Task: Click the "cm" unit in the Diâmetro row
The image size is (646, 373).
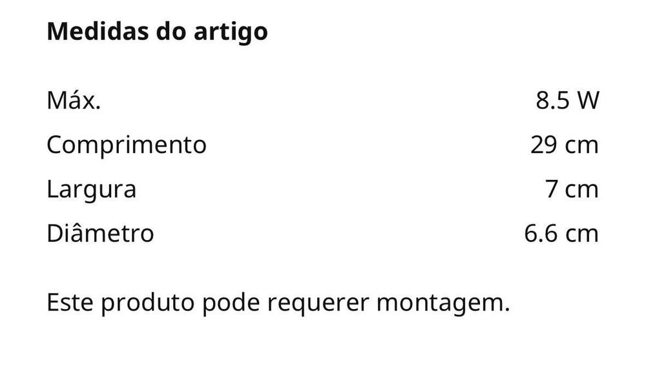Action: pyautogui.click(x=582, y=233)
